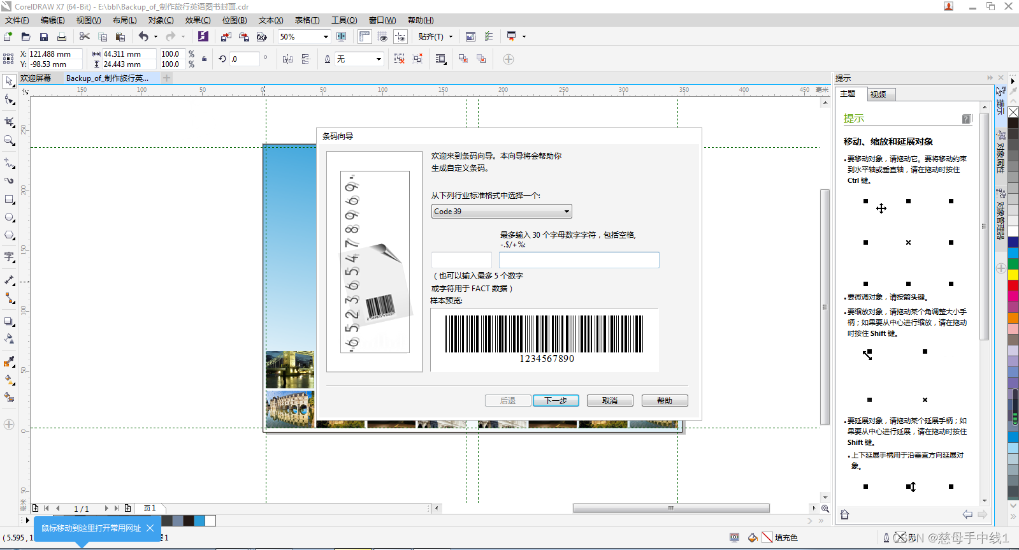Click the Publish to PDF icon

[x=261, y=37]
